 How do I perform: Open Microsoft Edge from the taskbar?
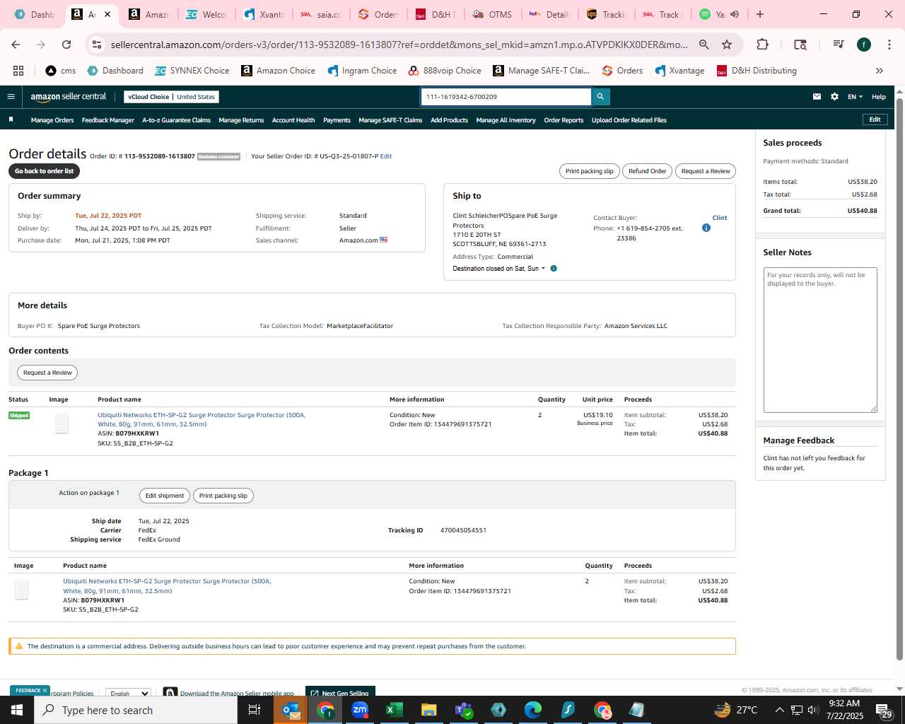(x=533, y=710)
